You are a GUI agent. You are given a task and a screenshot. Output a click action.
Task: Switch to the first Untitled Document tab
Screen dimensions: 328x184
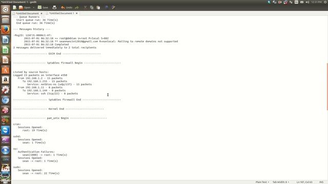[27, 13]
